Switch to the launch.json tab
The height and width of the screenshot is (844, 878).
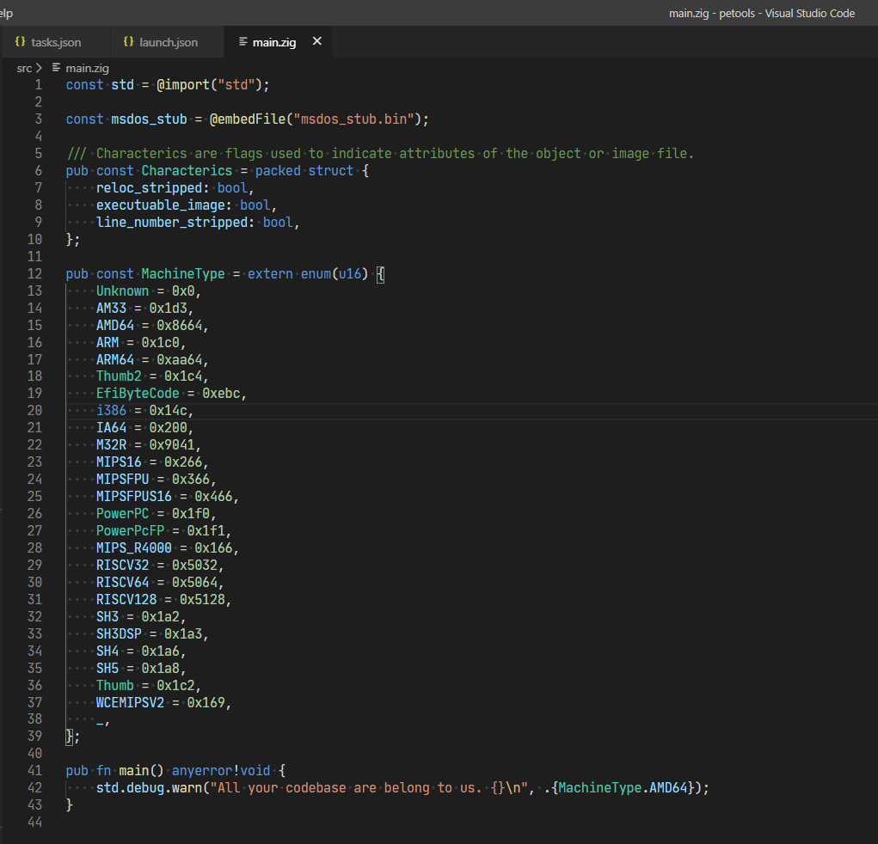168,42
